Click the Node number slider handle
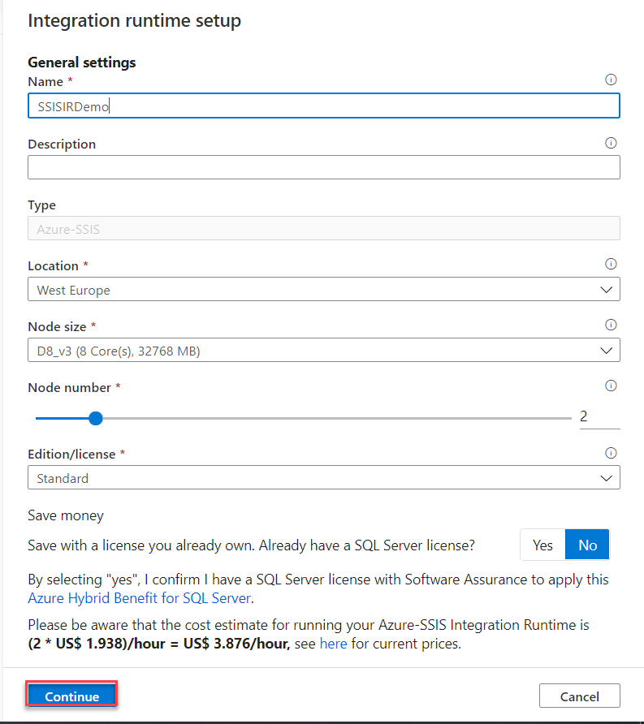Viewport: 644px width, 724px height. [95, 418]
